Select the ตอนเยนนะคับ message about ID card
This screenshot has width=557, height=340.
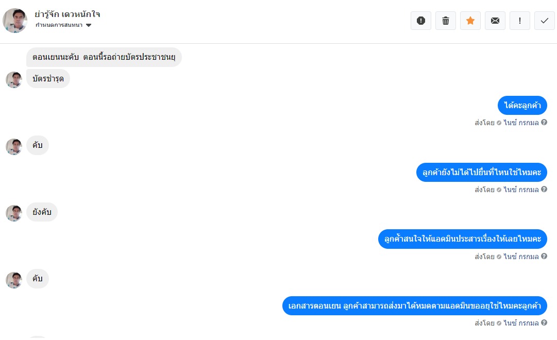point(104,57)
